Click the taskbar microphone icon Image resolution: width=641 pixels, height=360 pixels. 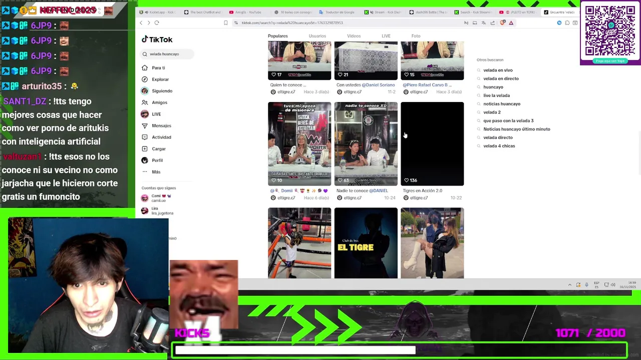click(586, 285)
